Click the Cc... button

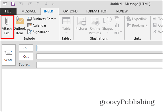pos(26,57)
